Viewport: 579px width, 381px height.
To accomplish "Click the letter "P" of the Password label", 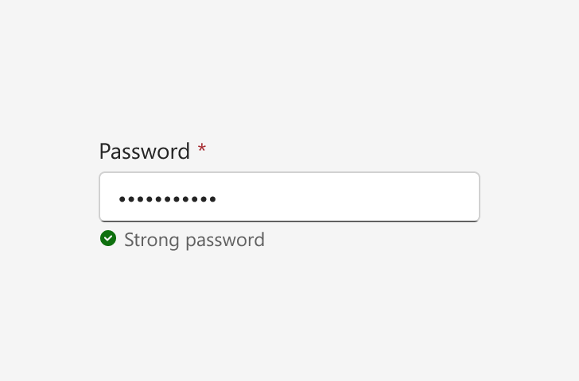I will click(x=105, y=152).
